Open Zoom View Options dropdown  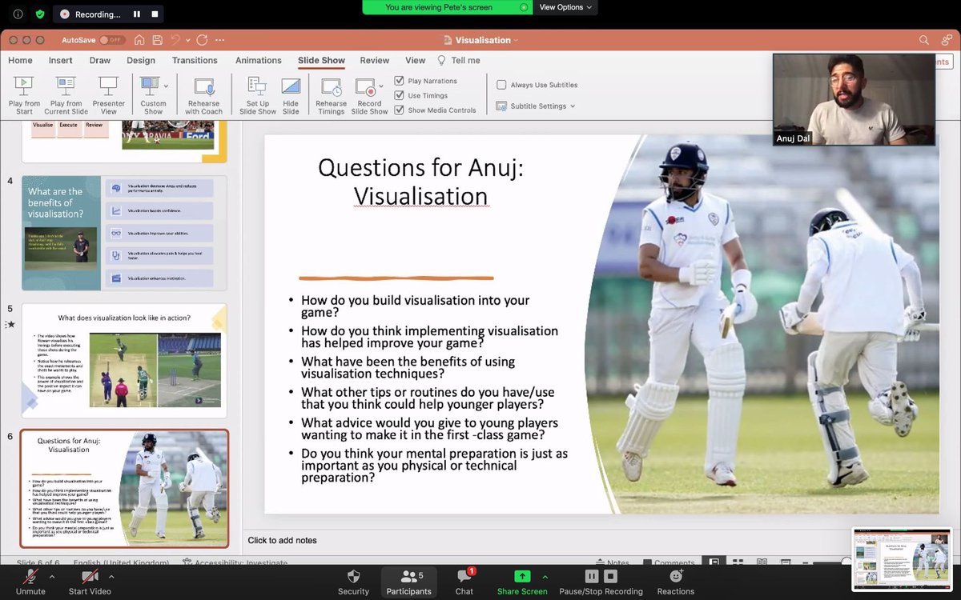[566, 7]
